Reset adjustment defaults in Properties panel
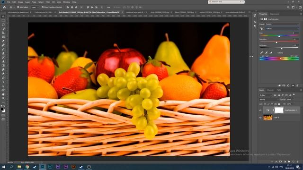This screenshot has height=170, width=303. pos(288,85)
